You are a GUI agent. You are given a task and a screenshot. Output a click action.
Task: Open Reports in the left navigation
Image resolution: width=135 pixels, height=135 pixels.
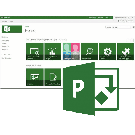point(4,49)
